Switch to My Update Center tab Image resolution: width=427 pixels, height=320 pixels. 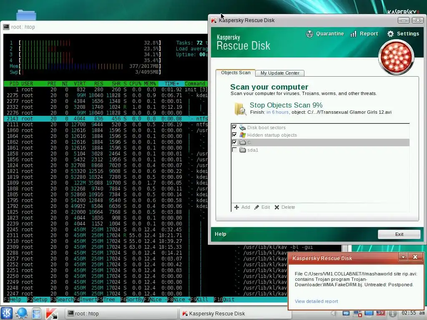pyautogui.click(x=280, y=73)
